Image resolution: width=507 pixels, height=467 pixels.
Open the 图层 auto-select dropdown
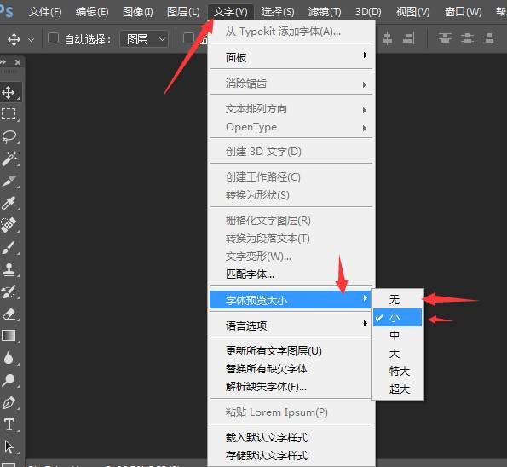[144, 39]
